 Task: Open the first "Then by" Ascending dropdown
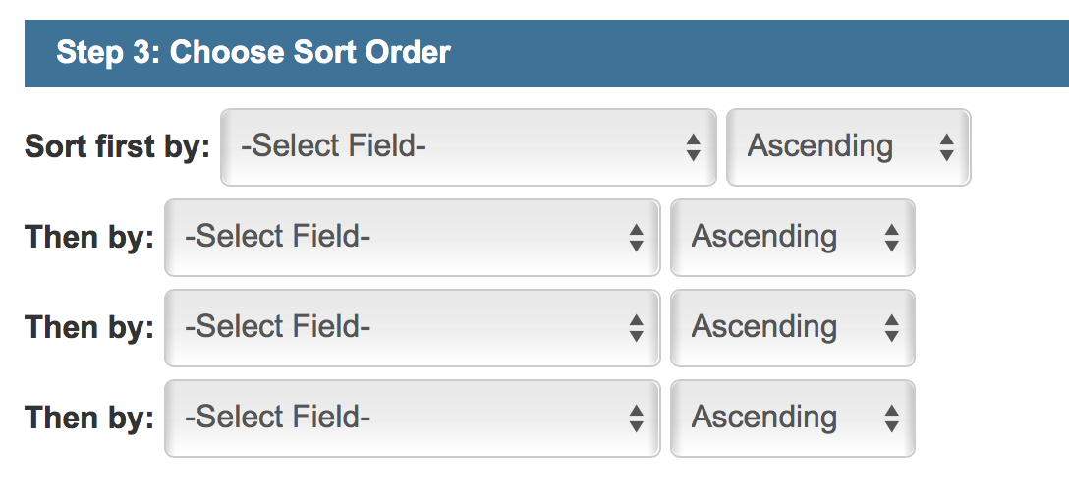[792, 238]
